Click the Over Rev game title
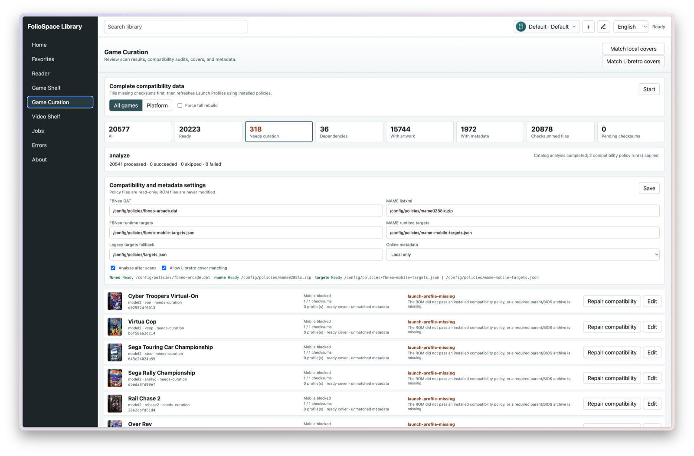The width and height of the screenshot is (694, 456). 140,424
